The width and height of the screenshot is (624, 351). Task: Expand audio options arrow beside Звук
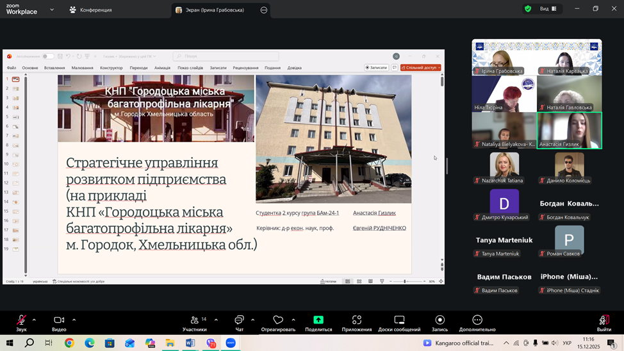(34, 320)
